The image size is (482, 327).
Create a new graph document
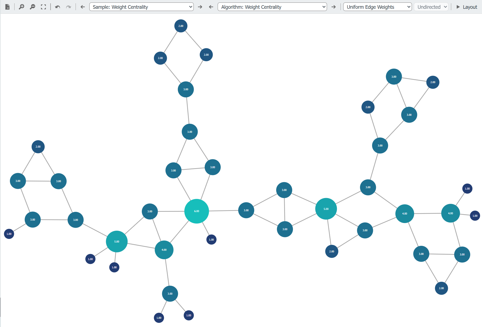tap(7, 7)
